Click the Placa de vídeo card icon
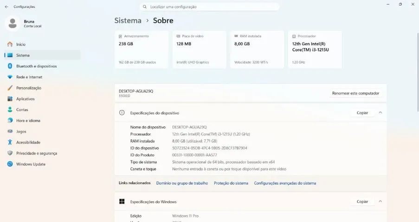 (178, 36)
